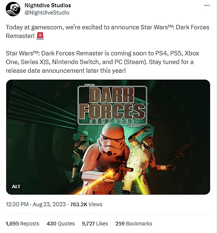The image size is (217, 233).
Task: Click the 259 Bookmarks count
Action: (134, 224)
